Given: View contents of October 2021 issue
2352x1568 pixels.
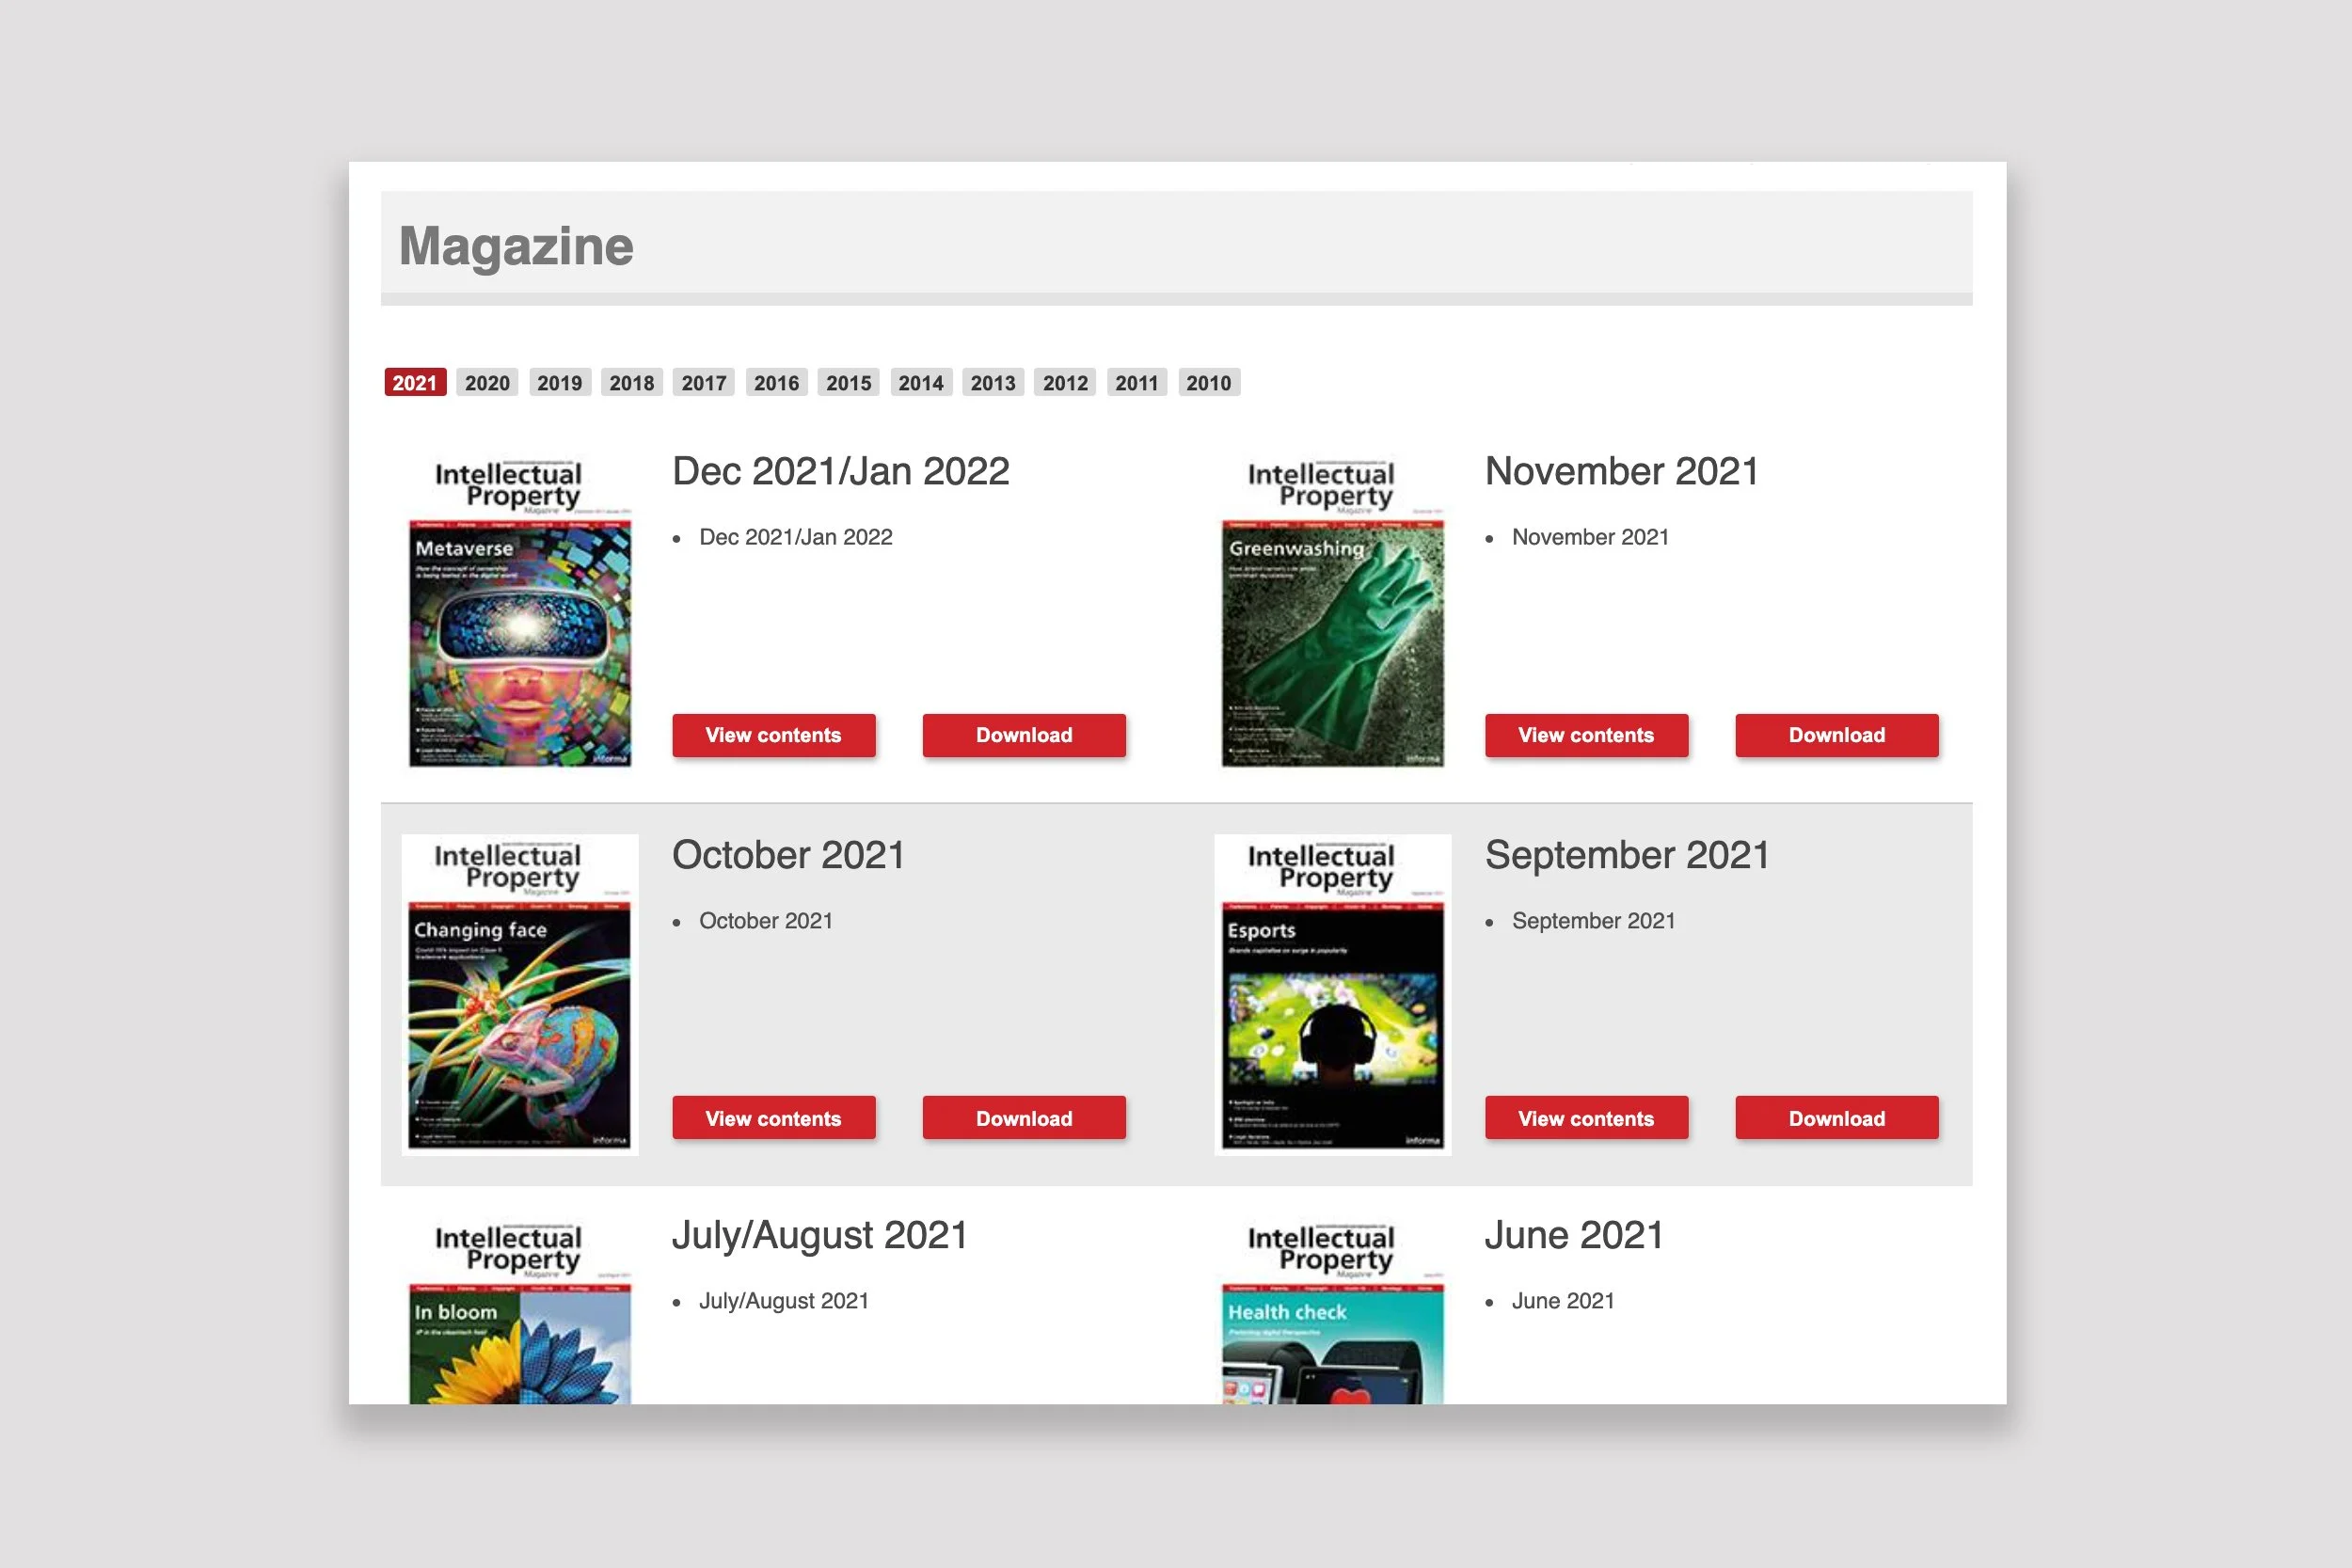Looking at the screenshot, I should (x=774, y=1118).
